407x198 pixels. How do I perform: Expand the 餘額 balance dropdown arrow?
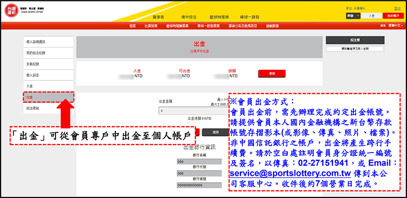pyautogui.click(x=358, y=16)
